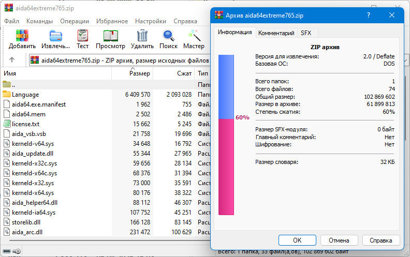Viewport: 410px width, 257px height.
Task: Click the license.txt file icon
Action: [x=7, y=124]
